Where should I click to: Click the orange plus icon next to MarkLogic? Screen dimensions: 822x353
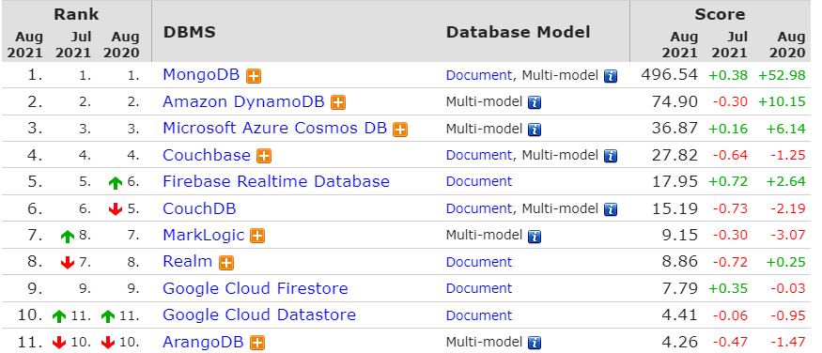click(x=256, y=237)
